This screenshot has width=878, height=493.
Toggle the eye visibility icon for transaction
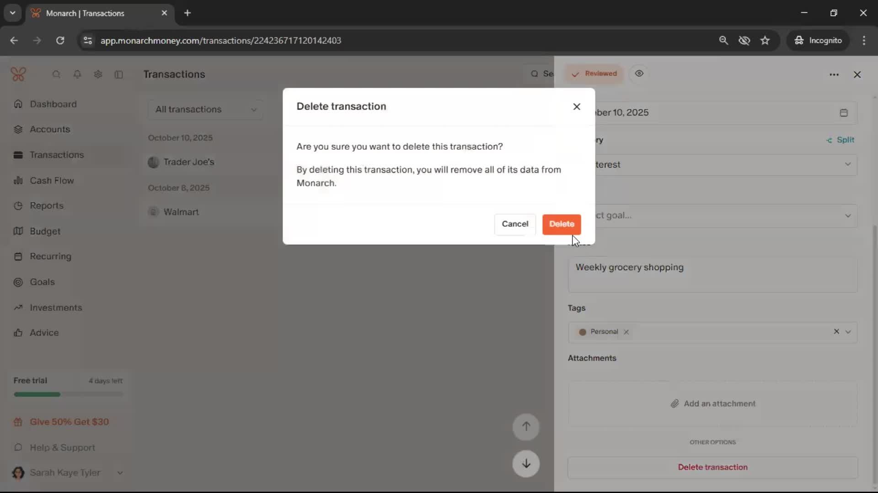point(639,73)
